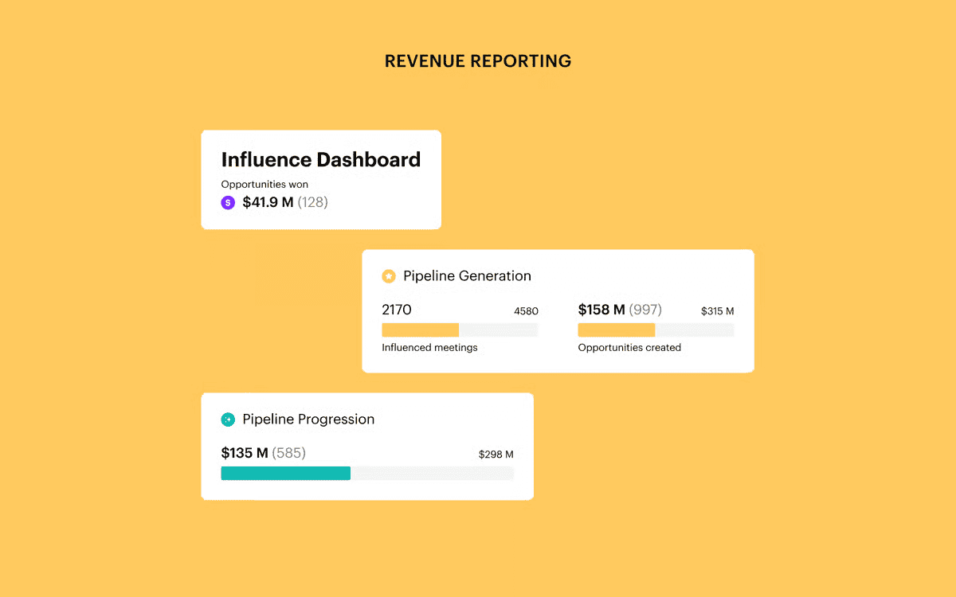Screen dimensions: 956x597
Task: Click the $158 M opportunities created value
Action: click(x=601, y=310)
